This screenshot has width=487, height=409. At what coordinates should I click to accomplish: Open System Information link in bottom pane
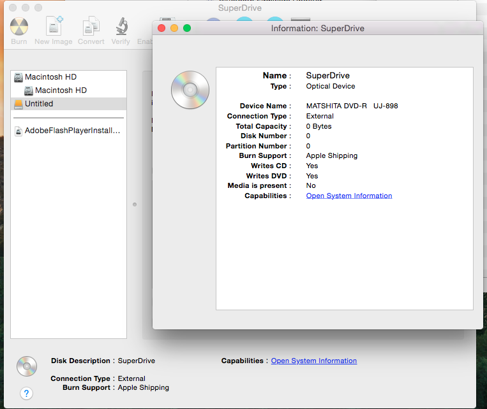(313, 361)
